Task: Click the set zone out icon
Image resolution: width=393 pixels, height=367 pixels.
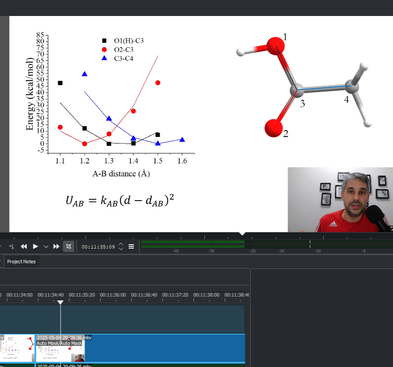Action: coord(12,246)
